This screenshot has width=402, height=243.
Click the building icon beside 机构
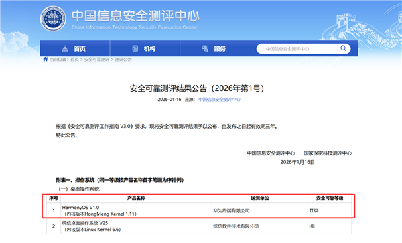point(135,48)
